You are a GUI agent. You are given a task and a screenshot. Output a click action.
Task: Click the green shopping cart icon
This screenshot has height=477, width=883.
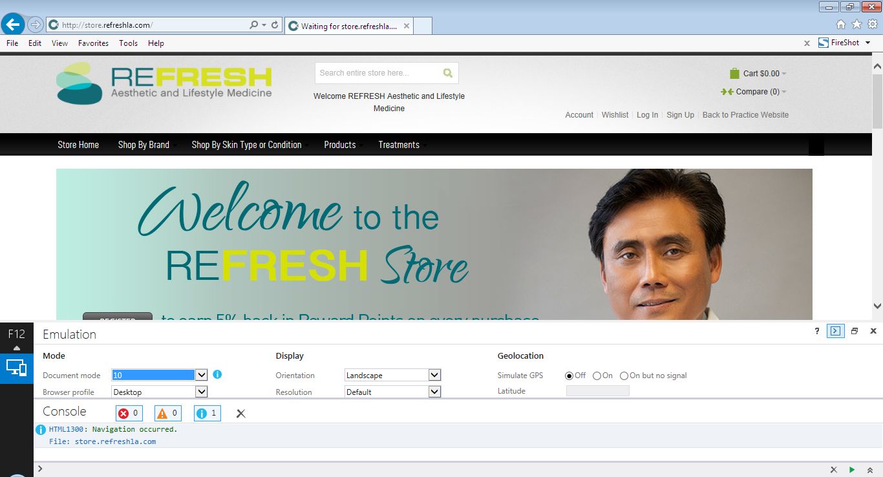[734, 73]
